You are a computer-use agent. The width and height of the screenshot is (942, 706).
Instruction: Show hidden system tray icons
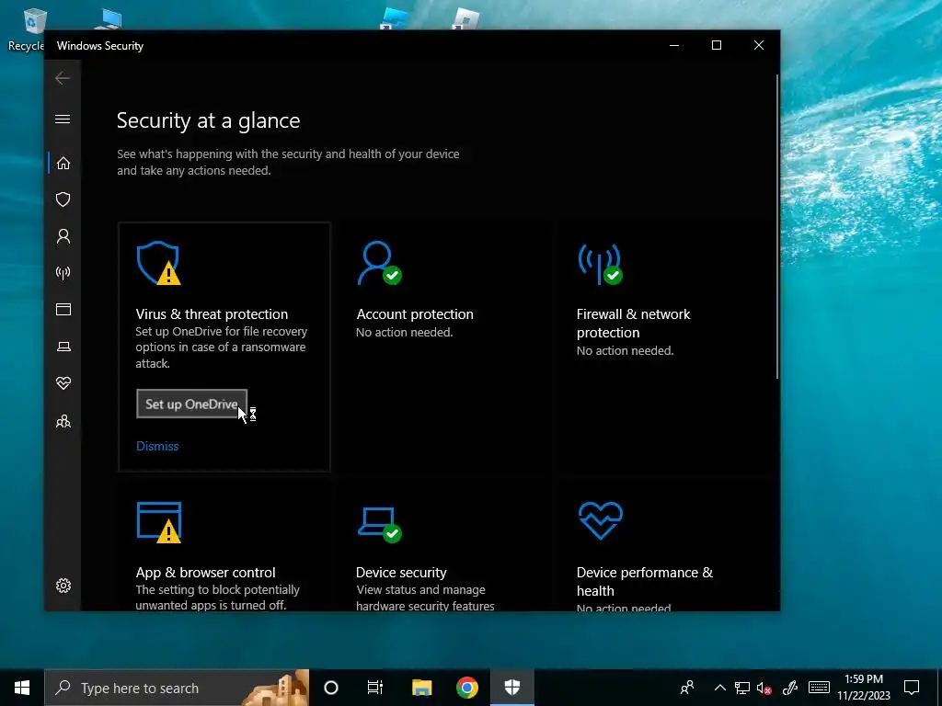coord(719,688)
